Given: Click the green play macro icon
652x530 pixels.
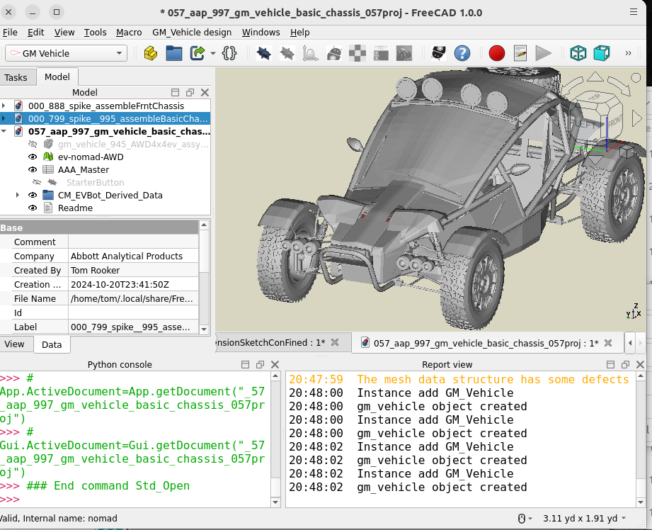Looking at the screenshot, I should (543, 53).
